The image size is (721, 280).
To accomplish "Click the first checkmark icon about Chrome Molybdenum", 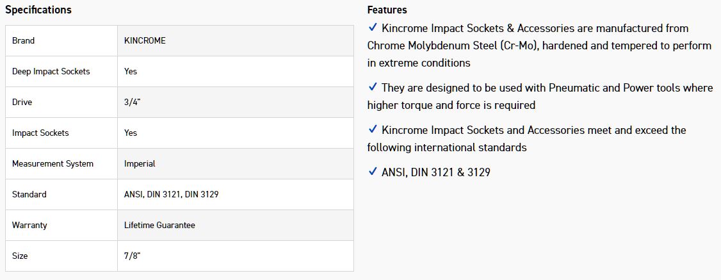I will (373, 28).
